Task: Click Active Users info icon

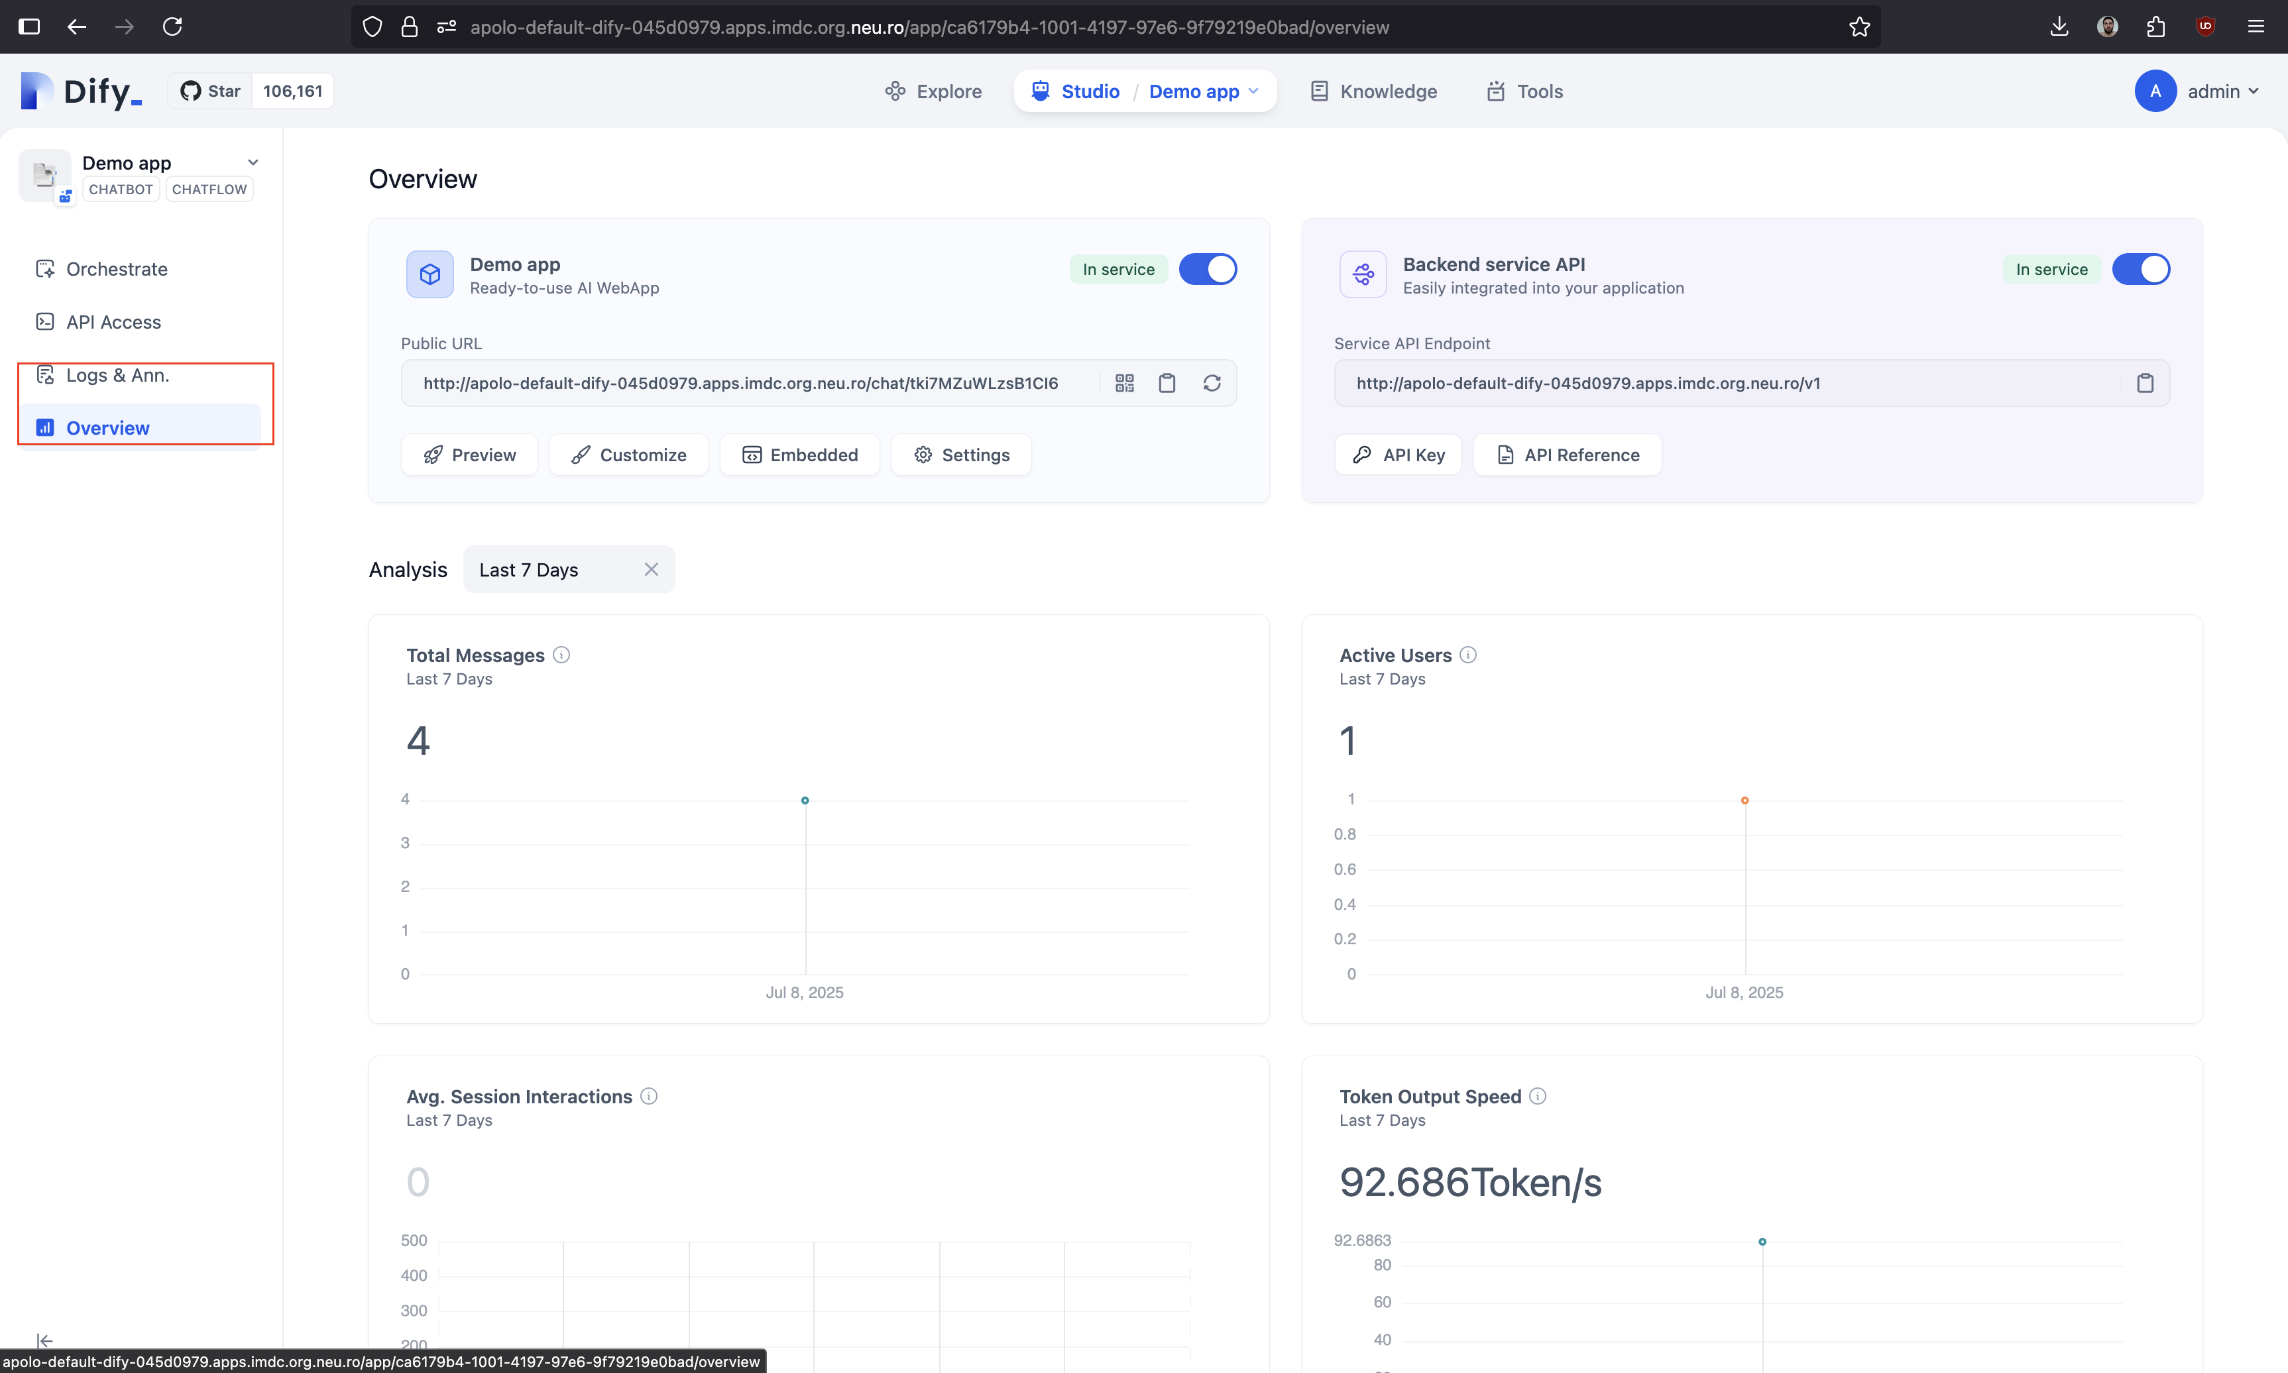Action: (x=1468, y=655)
